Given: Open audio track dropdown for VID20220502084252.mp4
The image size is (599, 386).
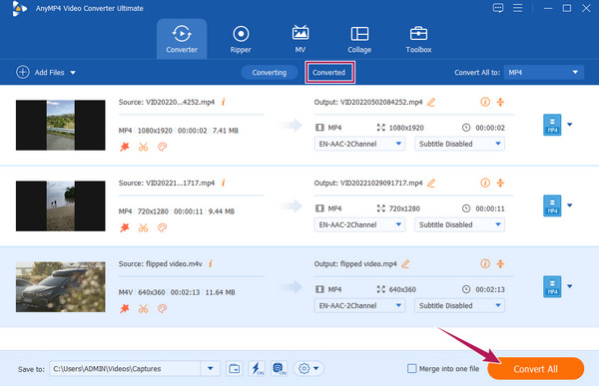Looking at the screenshot, I should click(359, 144).
